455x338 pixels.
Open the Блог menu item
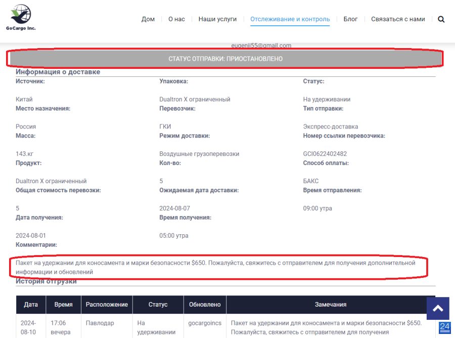(350, 19)
